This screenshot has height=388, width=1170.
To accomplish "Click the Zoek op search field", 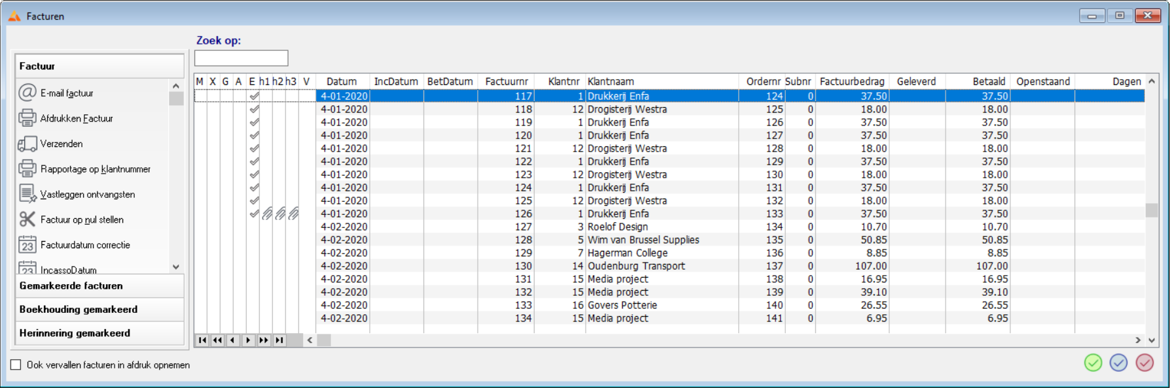I will coord(241,58).
